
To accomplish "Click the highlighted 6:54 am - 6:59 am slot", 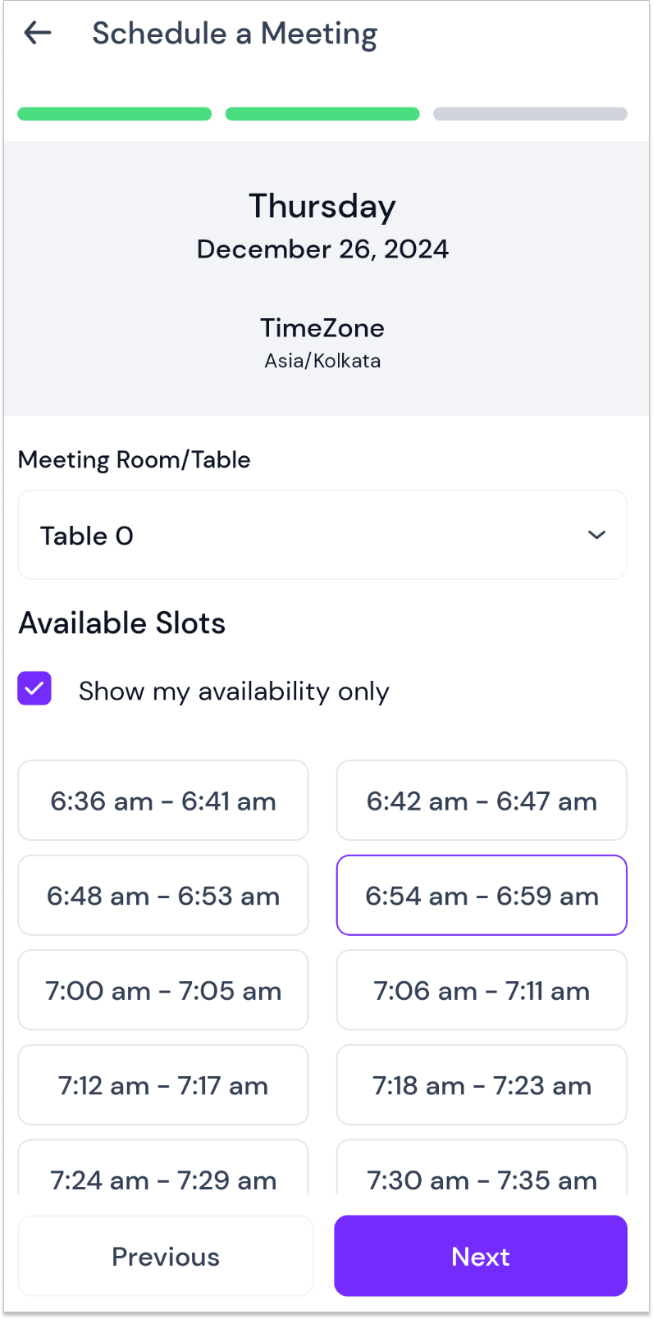I will (x=482, y=896).
